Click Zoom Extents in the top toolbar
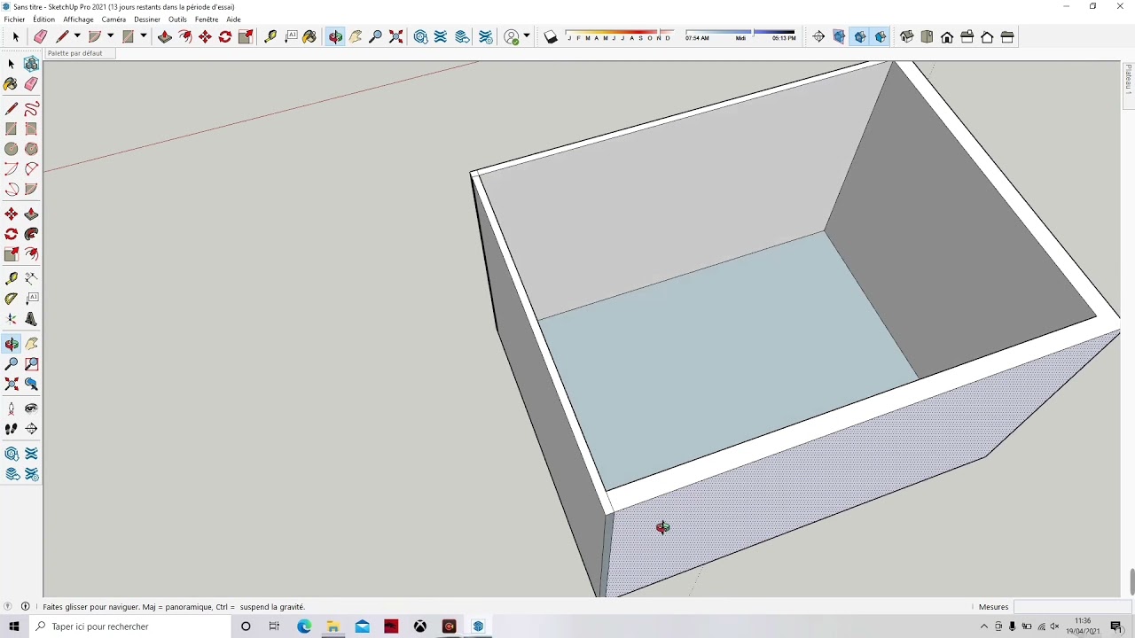1135x638 pixels. coord(396,36)
